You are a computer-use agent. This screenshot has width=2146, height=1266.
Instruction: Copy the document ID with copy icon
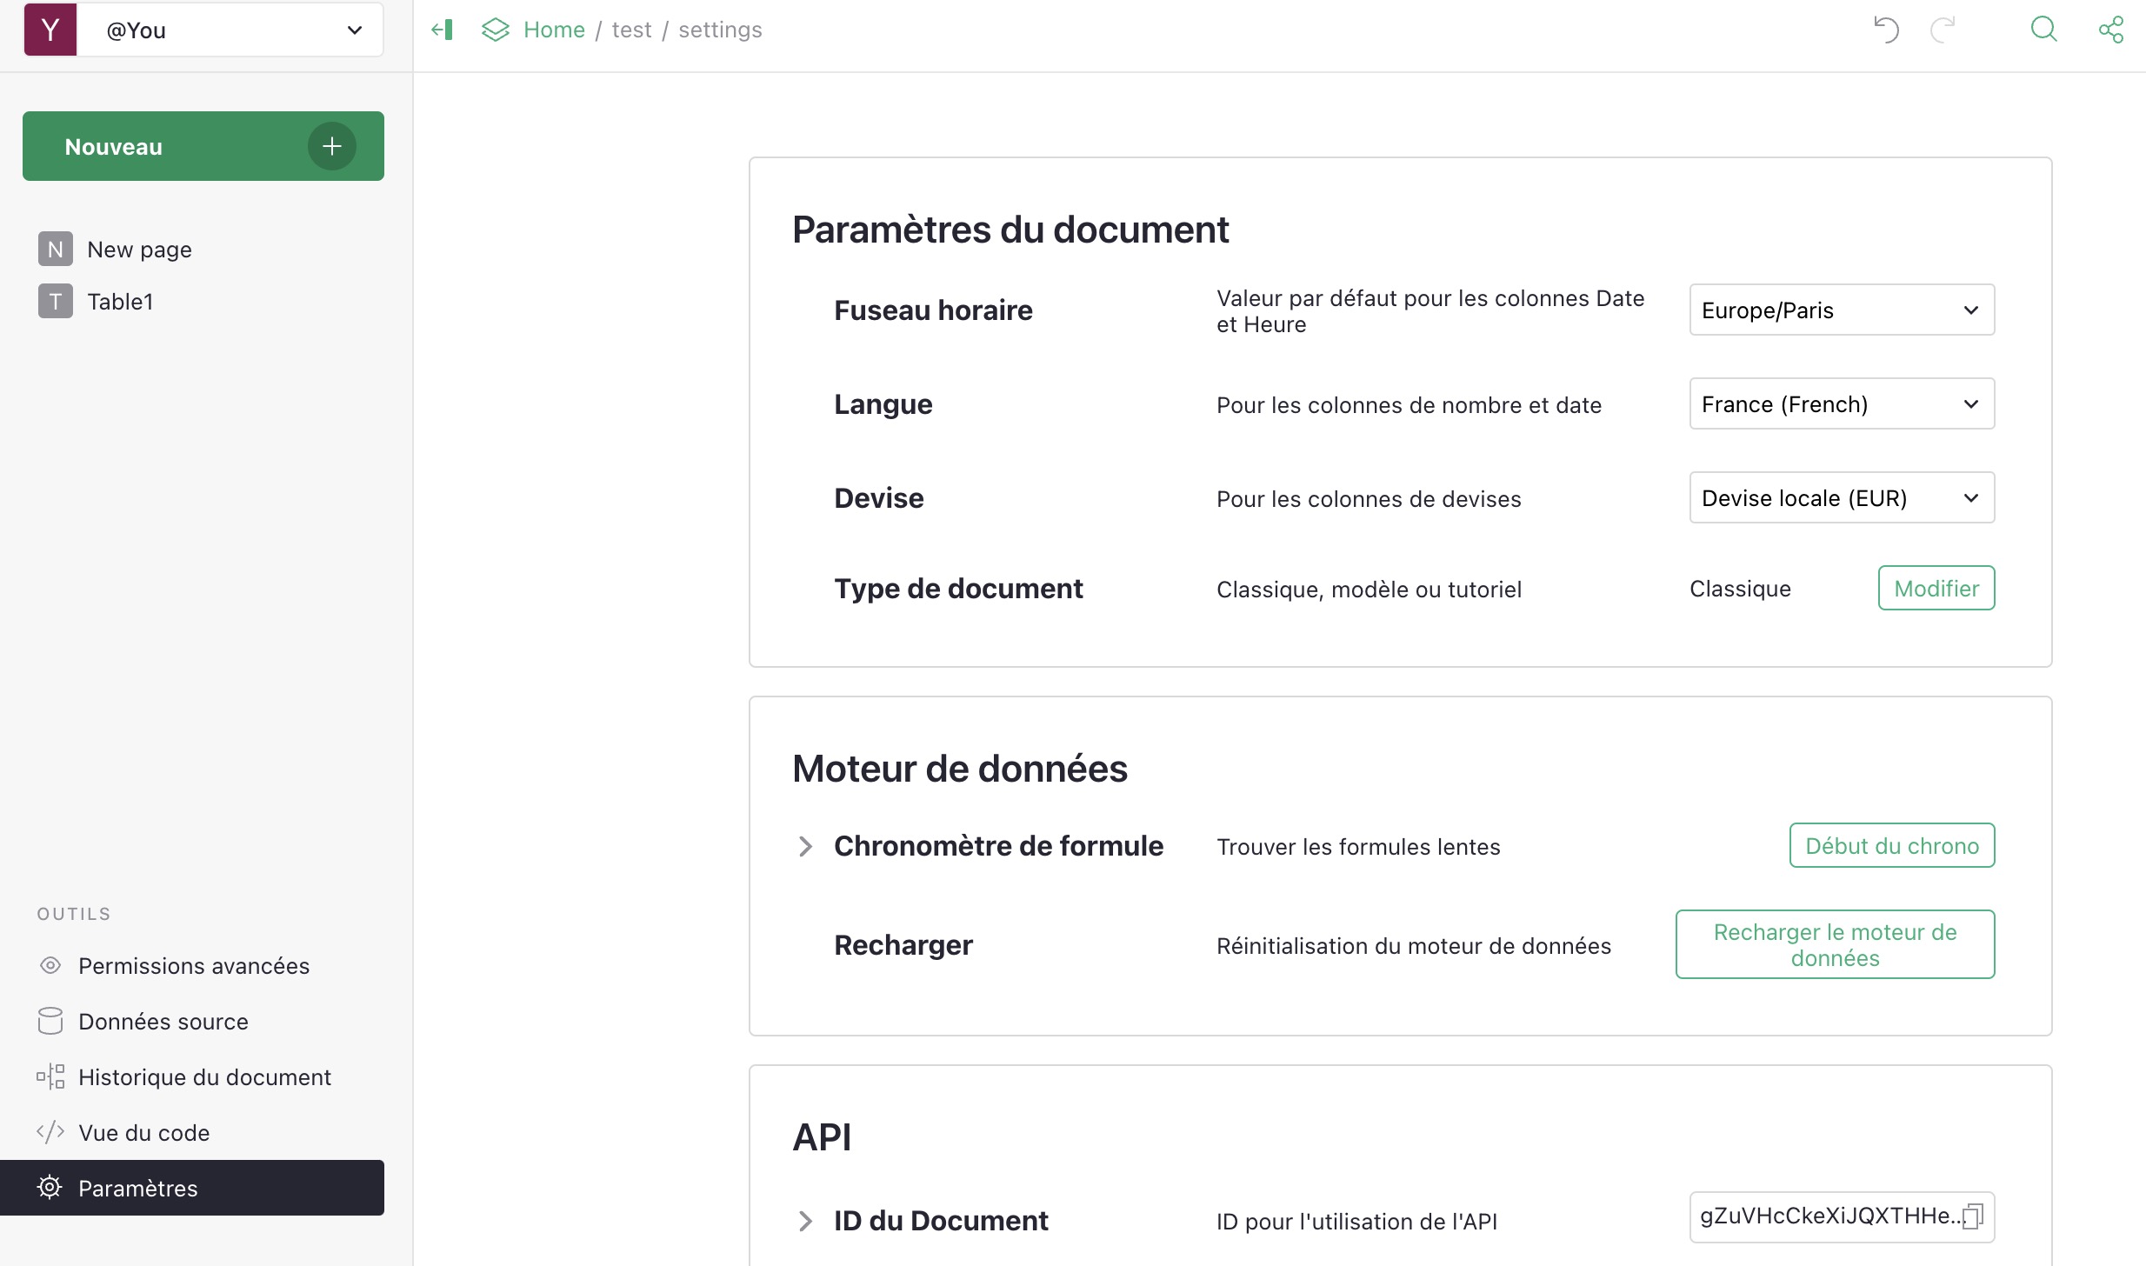tap(1973, 1216)
